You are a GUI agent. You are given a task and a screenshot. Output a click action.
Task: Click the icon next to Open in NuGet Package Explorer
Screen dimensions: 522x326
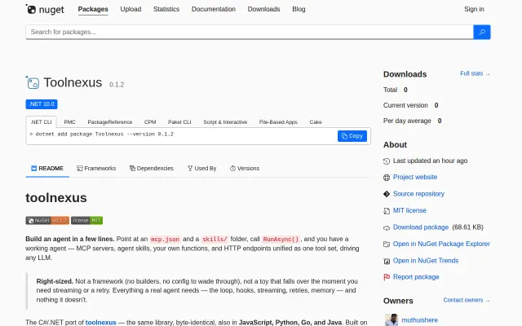387,244
